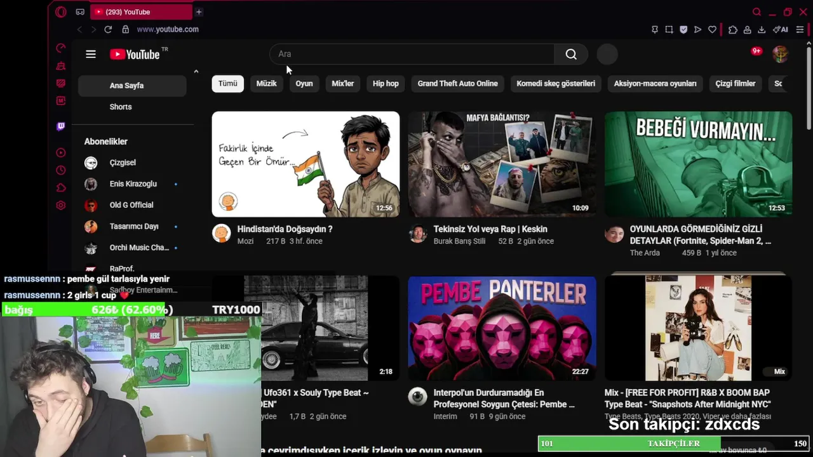
Task: Submit search with magnifier button
Action: click(571, 54)
